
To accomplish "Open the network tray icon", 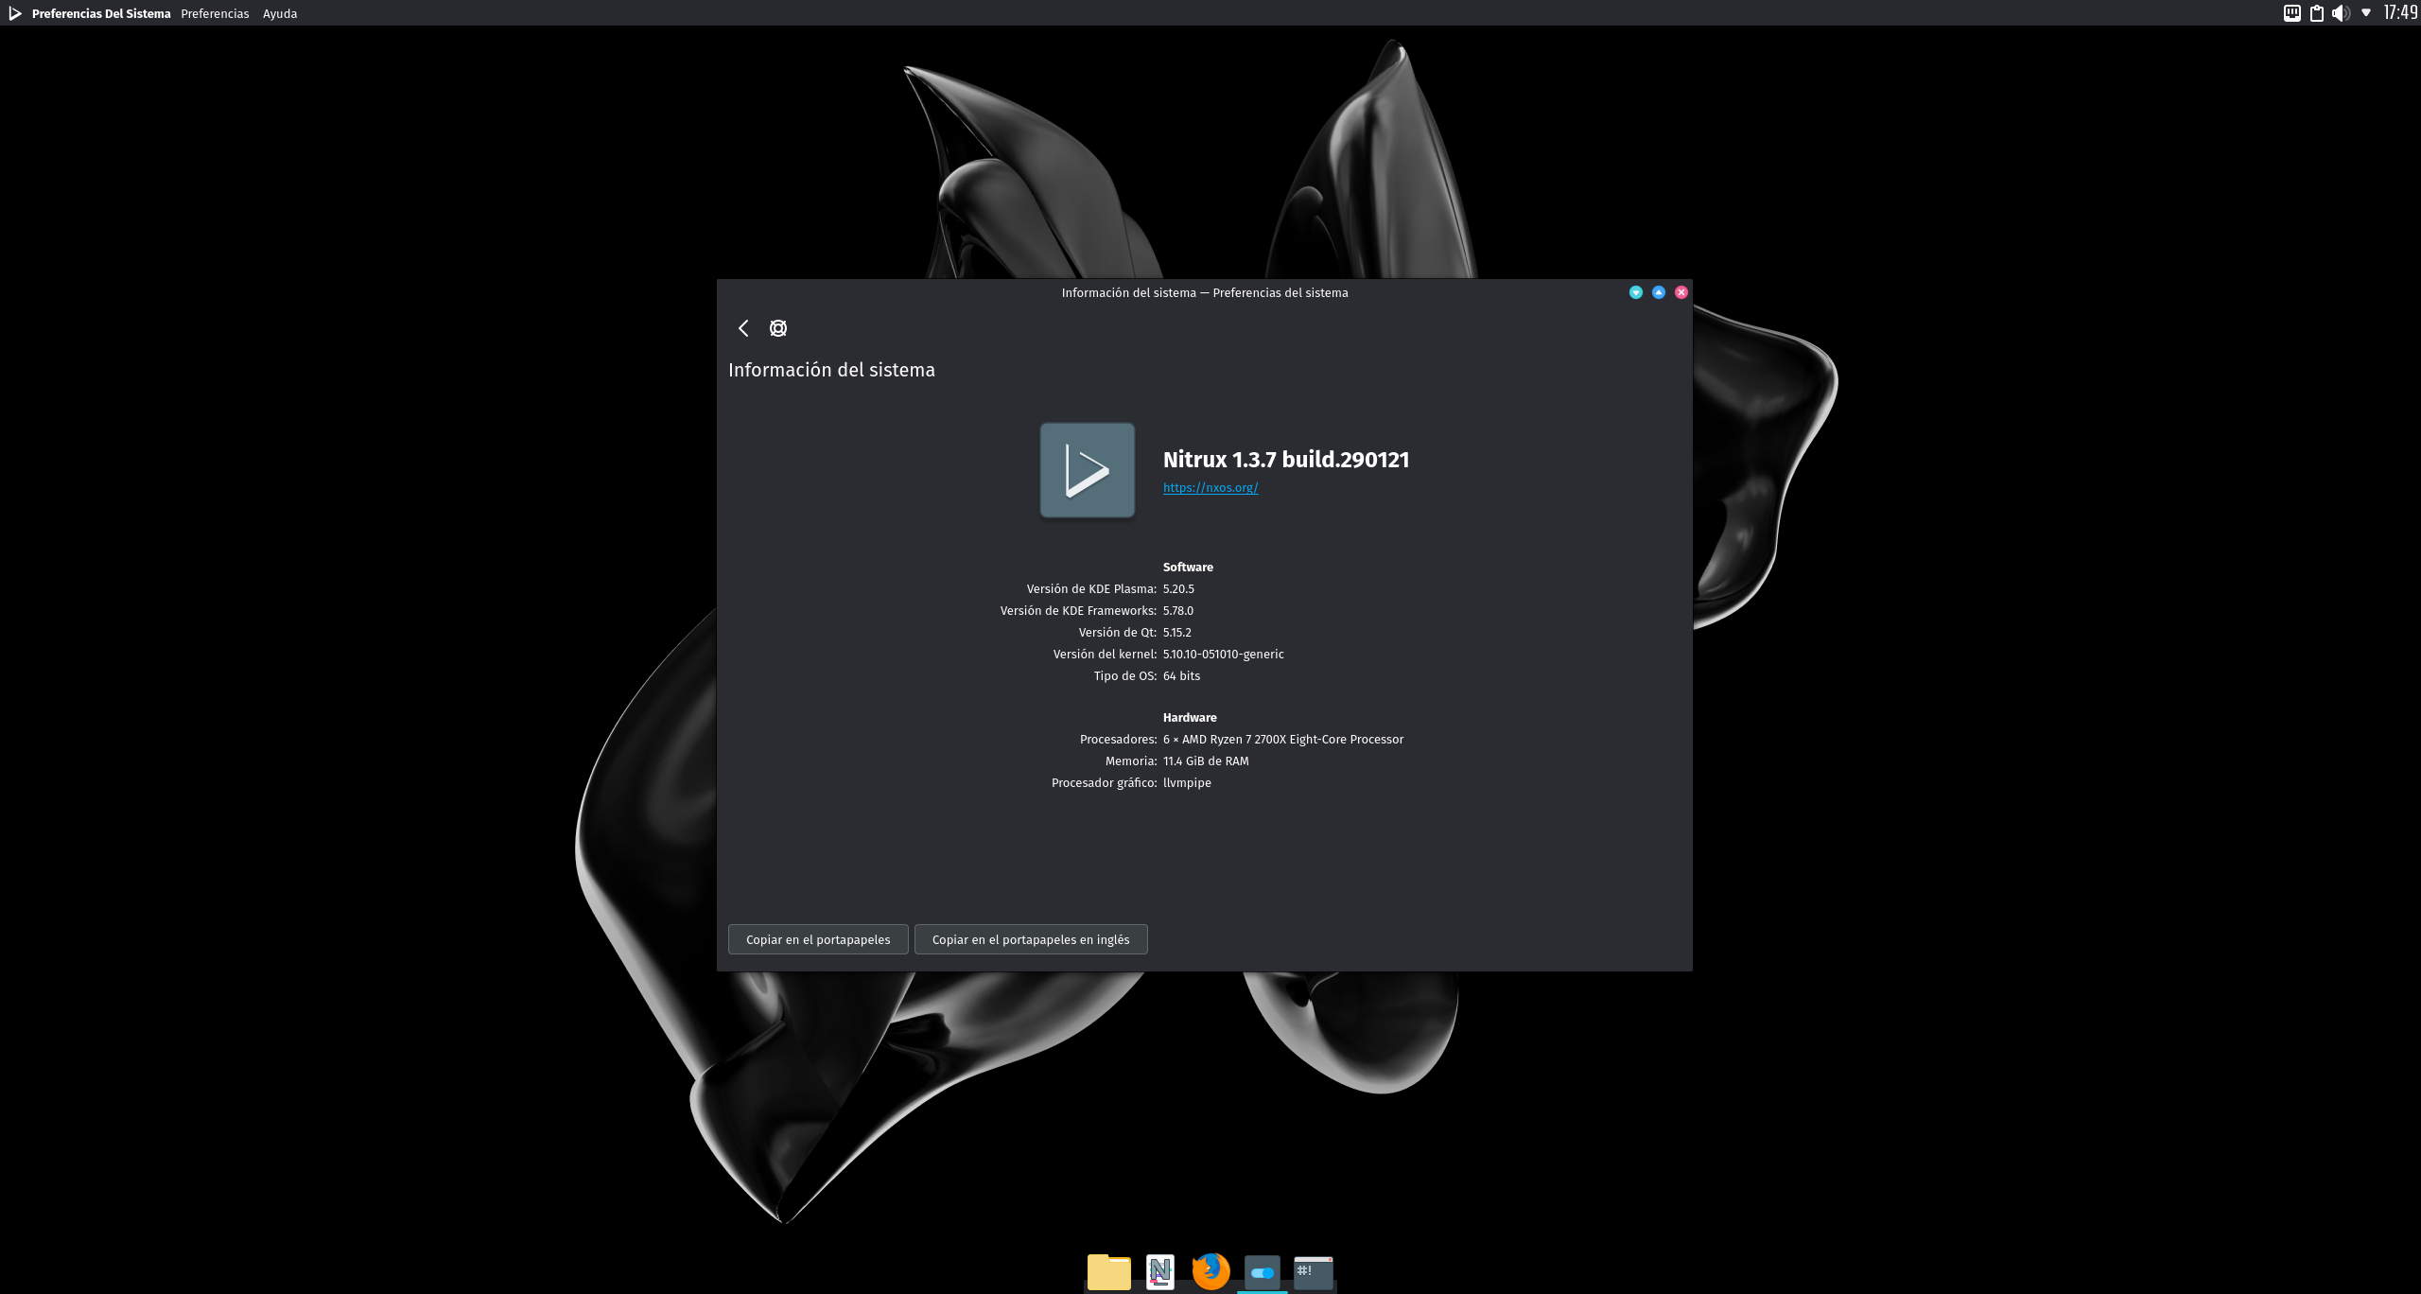I will point(2292,13).
